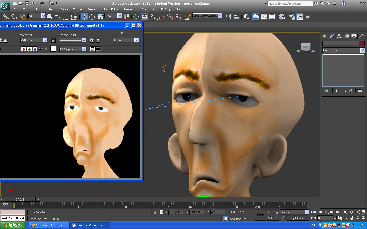Toggle the Angle Snap icon

(162, 17)
